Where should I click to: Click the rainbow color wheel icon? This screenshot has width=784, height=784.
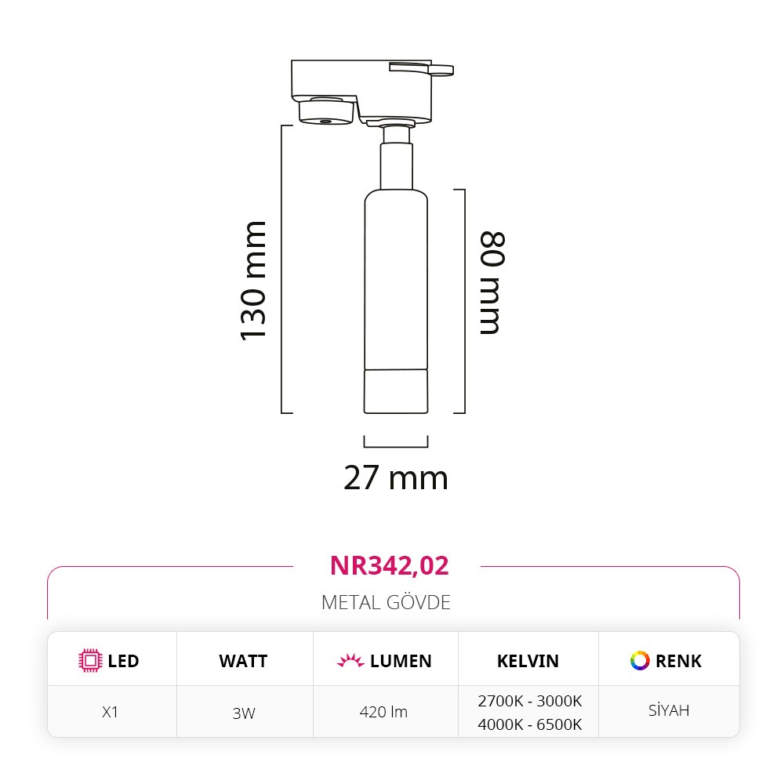pyautogui.click(x=640, y=661)
